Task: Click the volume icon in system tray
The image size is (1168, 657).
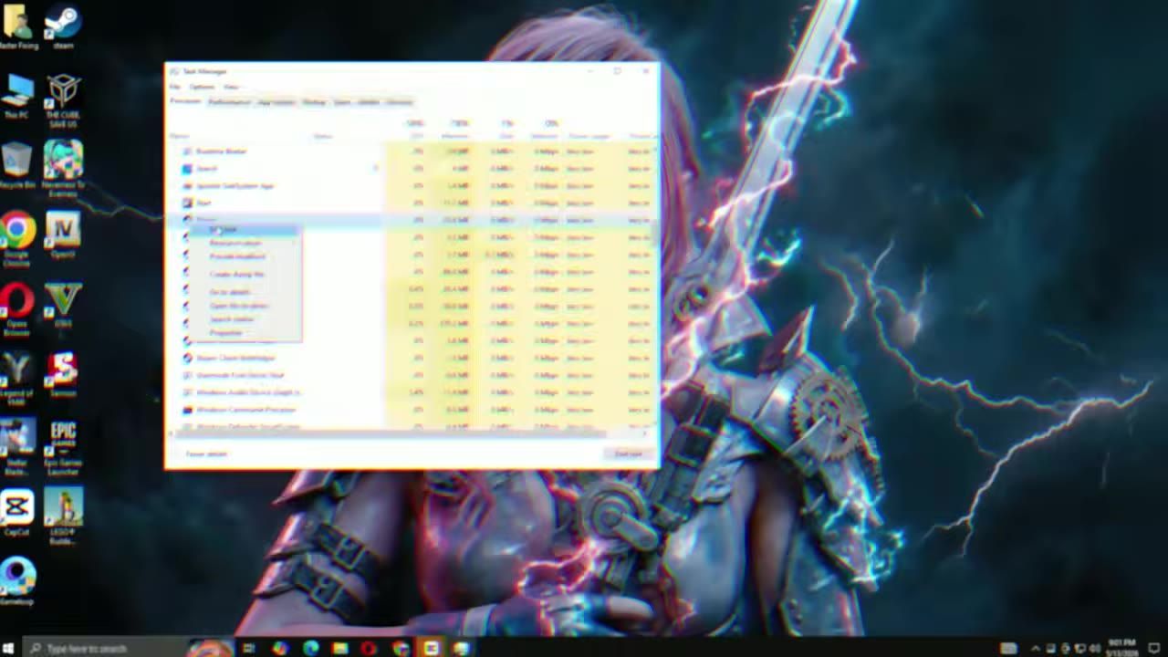Action: point(1095,648)
